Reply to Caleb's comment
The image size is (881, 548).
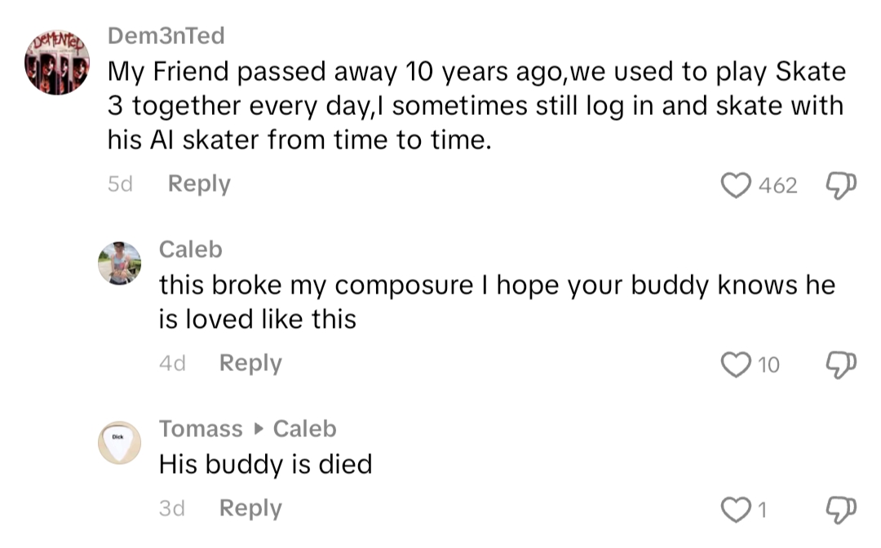tap(250, 363)
